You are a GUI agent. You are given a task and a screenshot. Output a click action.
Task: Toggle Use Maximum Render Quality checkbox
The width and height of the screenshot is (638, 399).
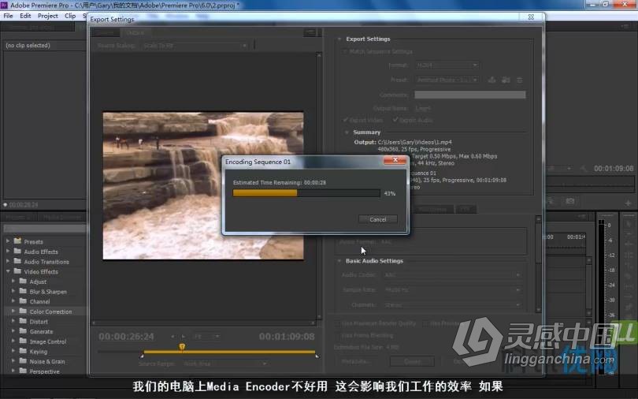pos(337,323)
